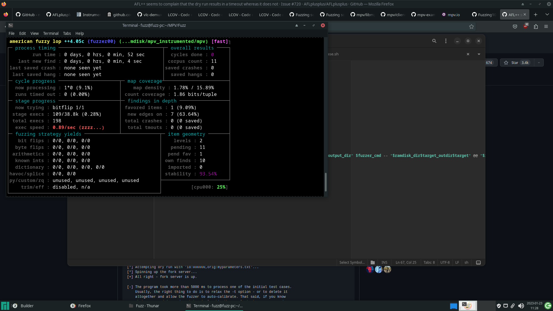
Task: Bookmark the page with the star icon
Action: [471, 26]
